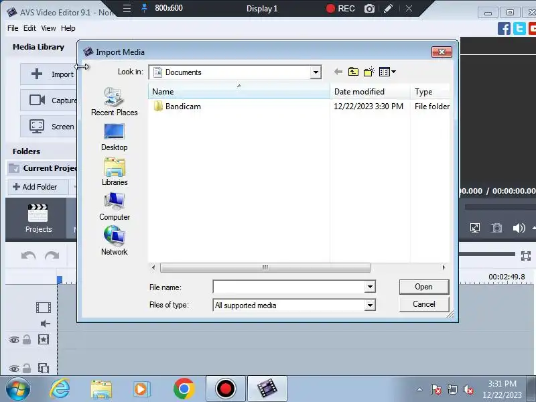Screen dimensions: 536x402
Task: Create new folder icon in Import Media
Action: 369,72
